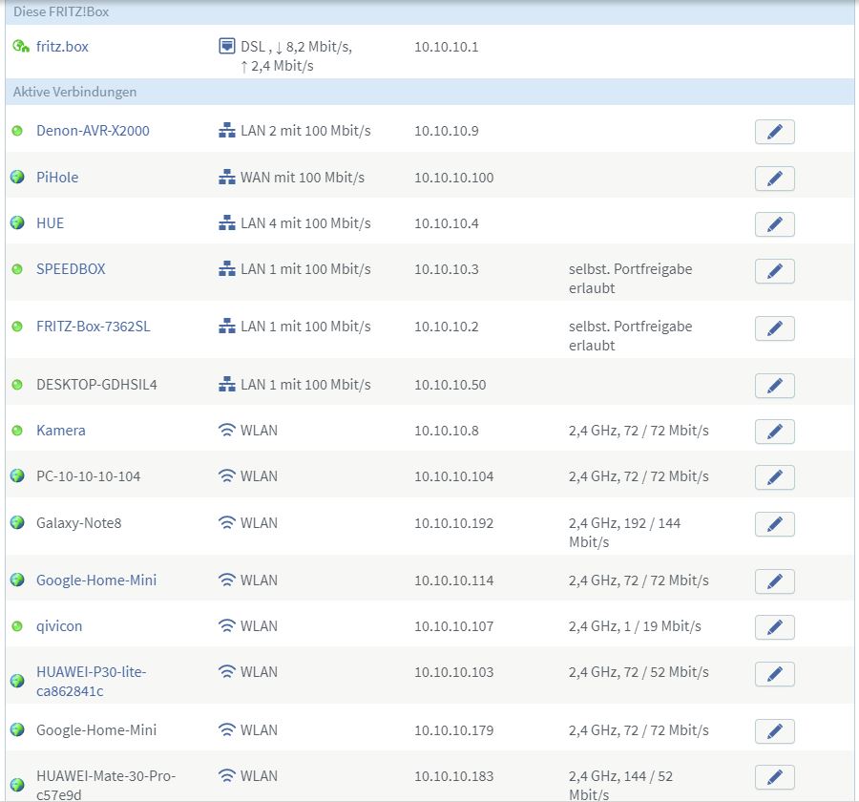Image resolution: width=859 pixels, height=802 pixels.
Task: Click the DSL connection icon
Action: coord(227,46)
